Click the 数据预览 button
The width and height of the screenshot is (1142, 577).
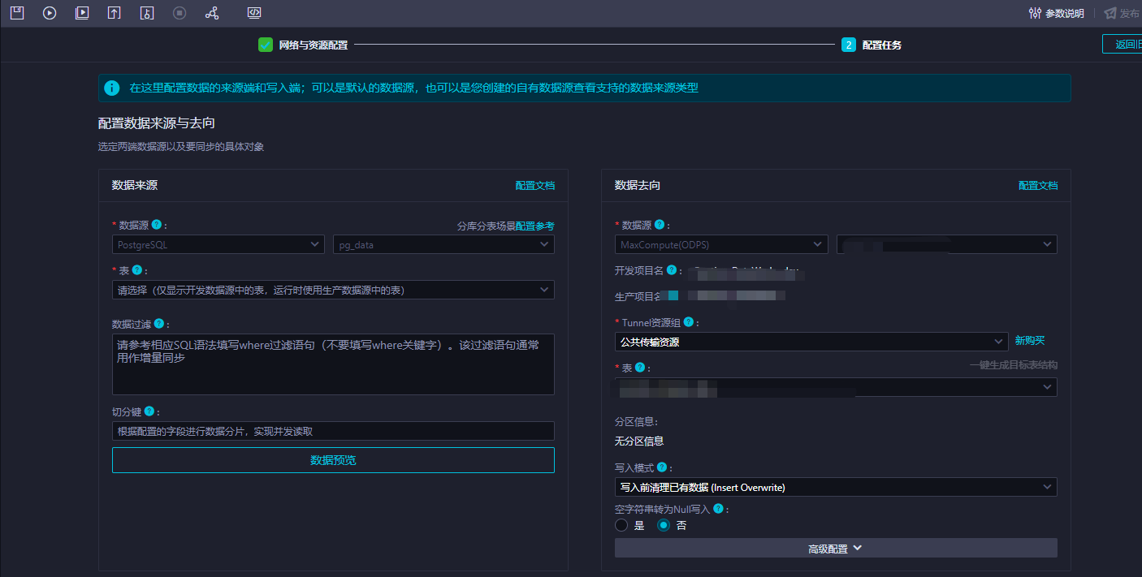click(x=333, y=460)
